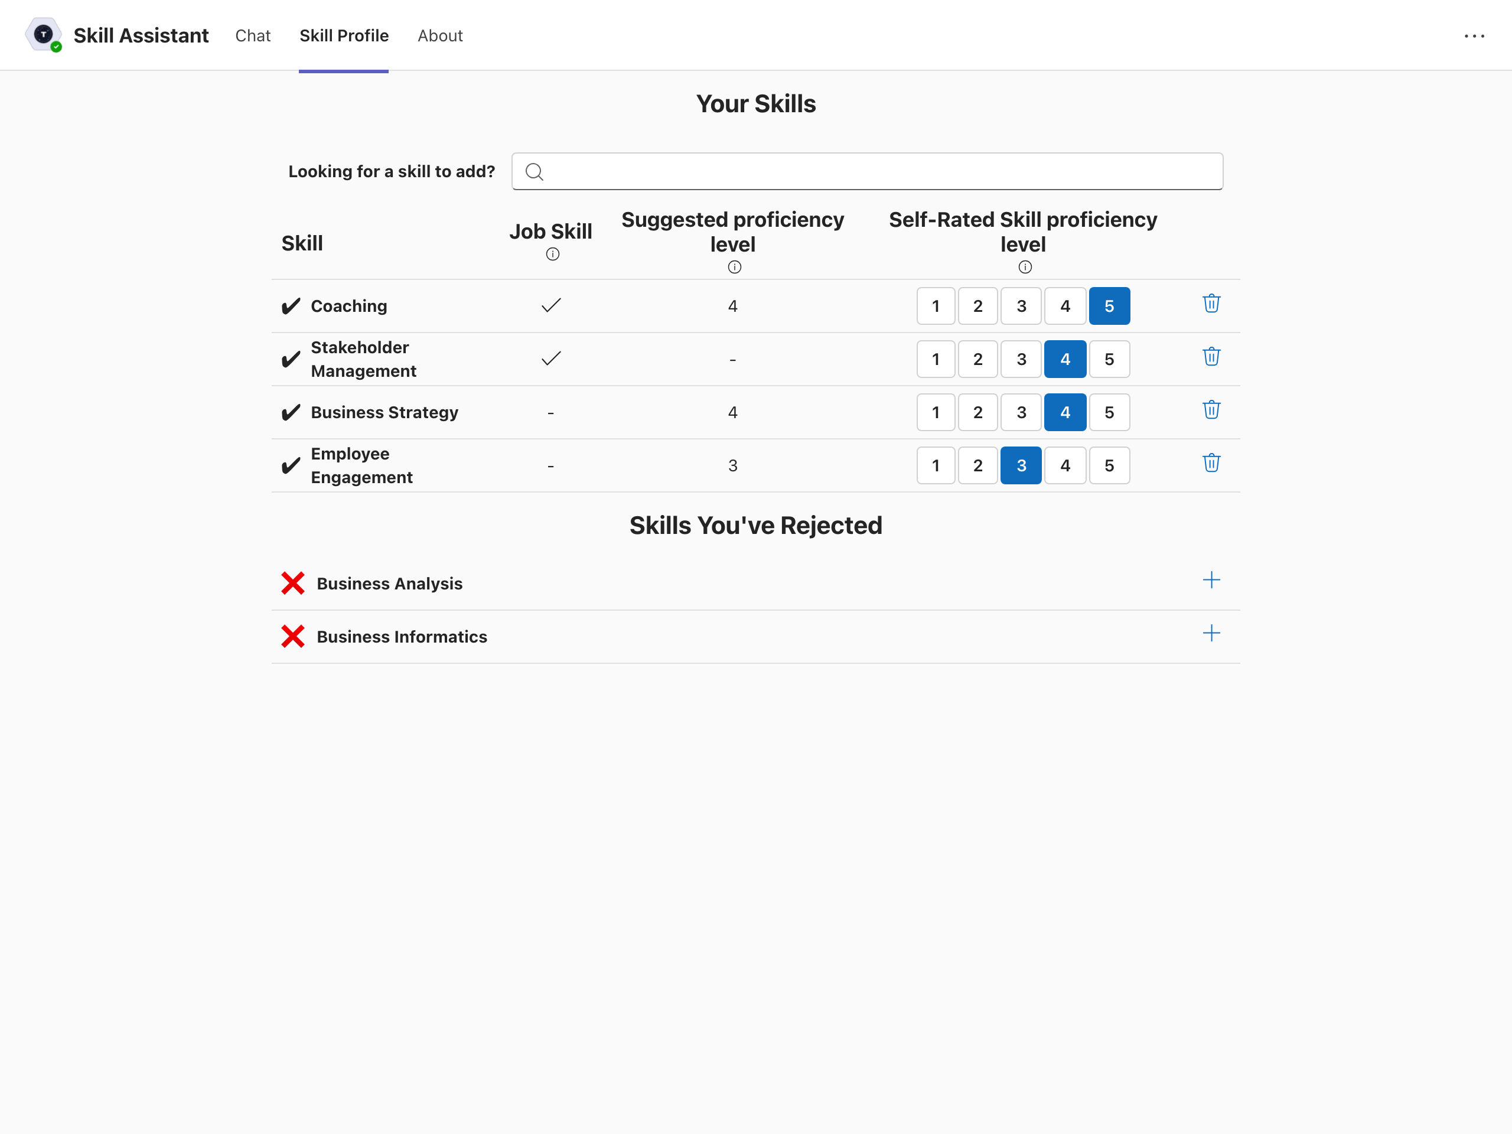Add back the Business Informatics skill
Image resolution: width=1512 pixels, height=1134 pixels.
[x=1211, y=634]
